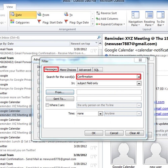Open Navigation Pane options
Viewport: 168px width, 168px height.
click(x=135, y=19)
